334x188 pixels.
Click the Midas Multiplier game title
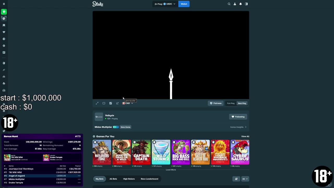pyautogui.click(x=103, y=127)
